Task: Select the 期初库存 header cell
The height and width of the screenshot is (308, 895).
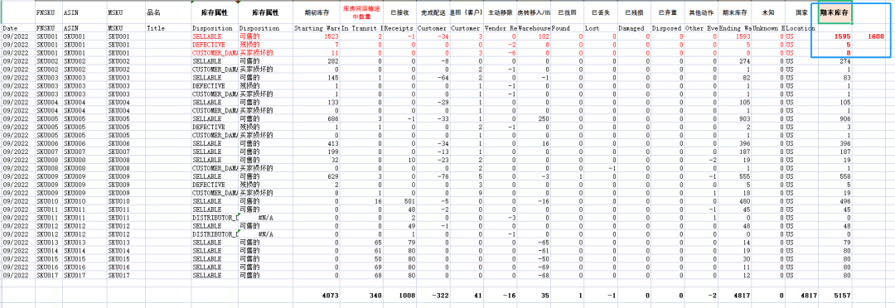Action: [317, 12]
